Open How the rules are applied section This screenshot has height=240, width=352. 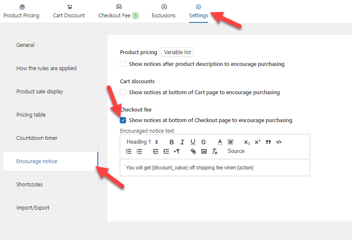[47, 68]
